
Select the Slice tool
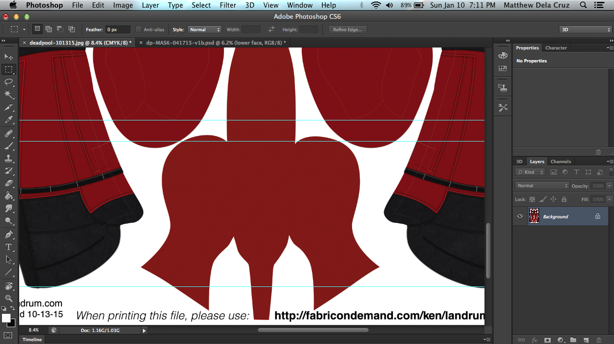pos(9,107)
